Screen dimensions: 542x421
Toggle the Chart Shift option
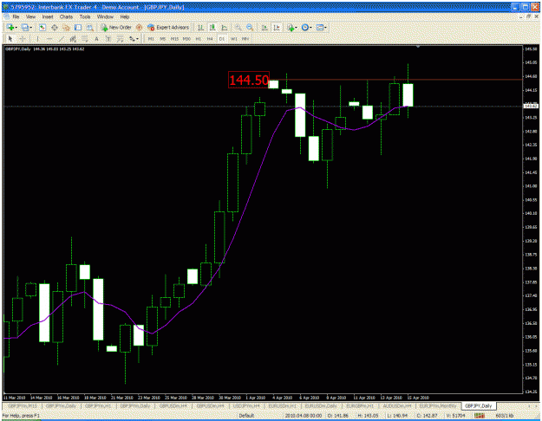(x=277, y=28)
